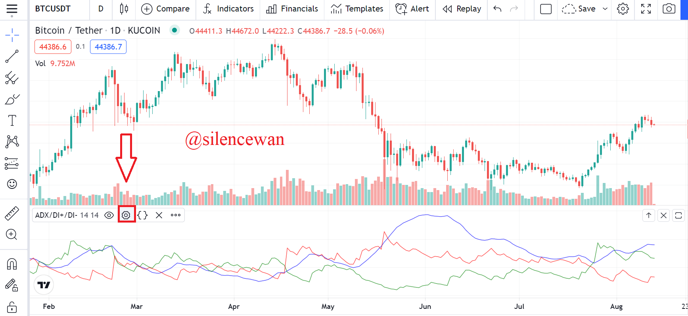This screenshot has height=316, width=688.
Task: Toggle ADX indicator visibility eye
Action: pyautogui.click(x=109, y=215)
